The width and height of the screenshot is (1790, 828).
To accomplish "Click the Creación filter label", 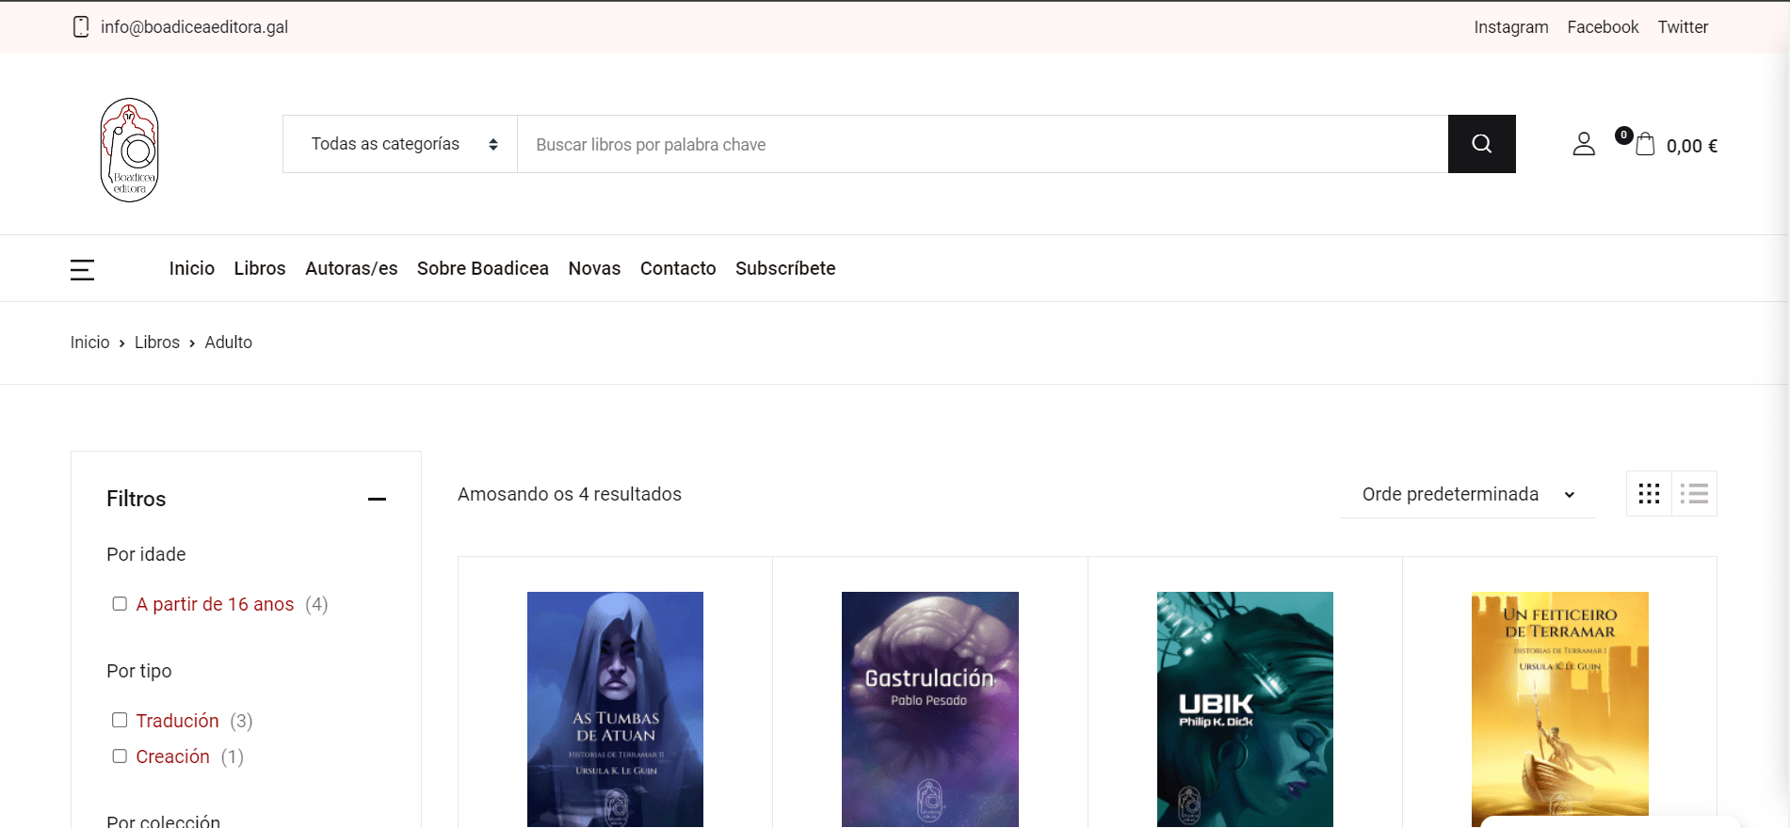I will click(172, 756).
